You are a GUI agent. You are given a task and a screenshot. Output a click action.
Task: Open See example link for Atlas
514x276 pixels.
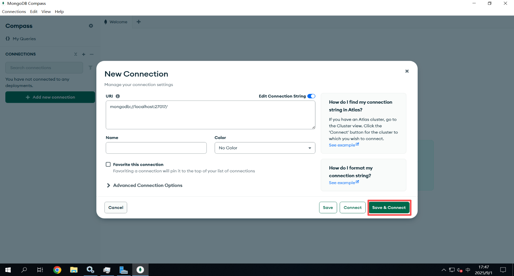(x=344, y=145)
